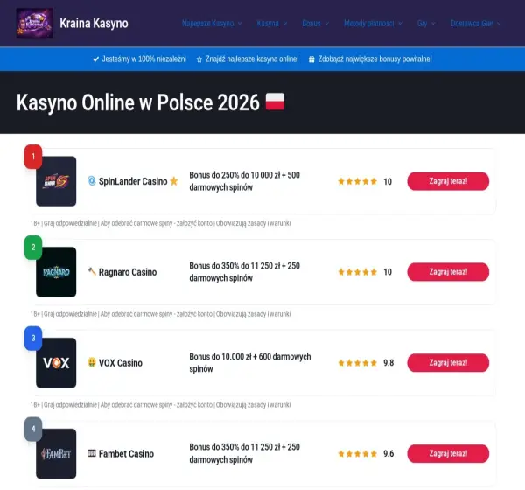Click the green rank 2 badge
525x490 pixels.
click(x=33, y=247)
